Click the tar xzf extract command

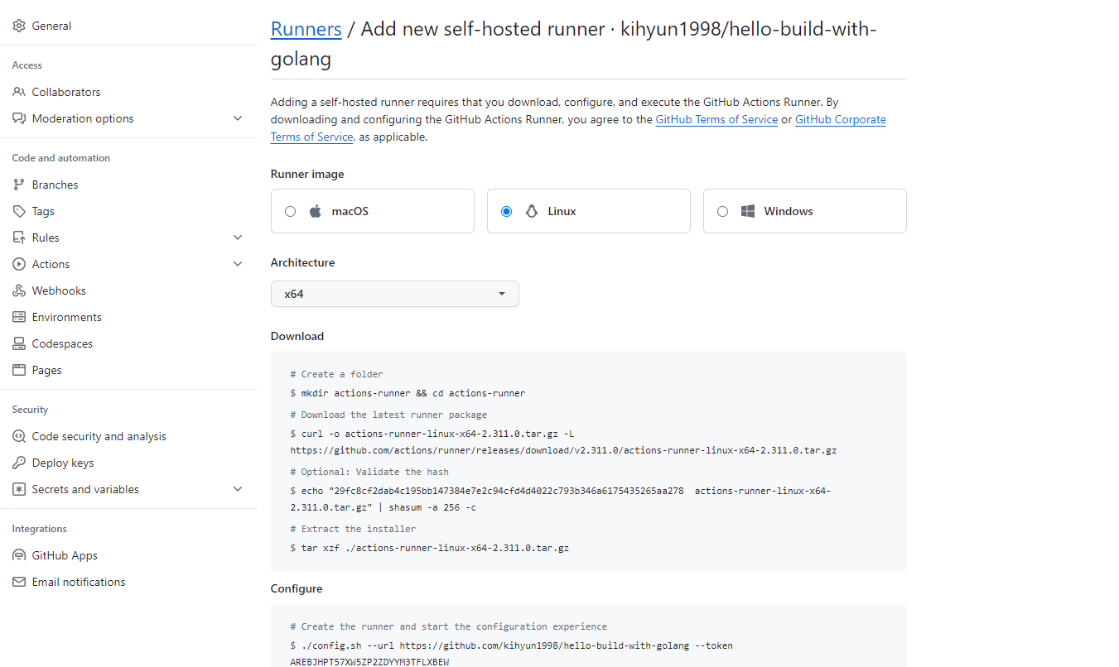[429, 548]
